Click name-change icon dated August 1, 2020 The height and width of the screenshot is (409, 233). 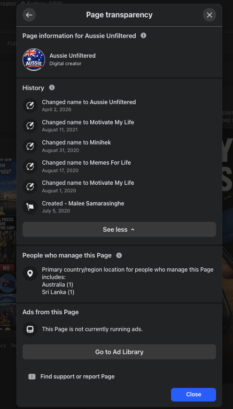30,187
